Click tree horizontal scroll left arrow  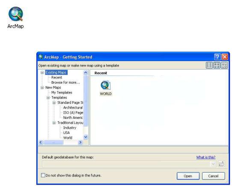(x=41, y=143)
